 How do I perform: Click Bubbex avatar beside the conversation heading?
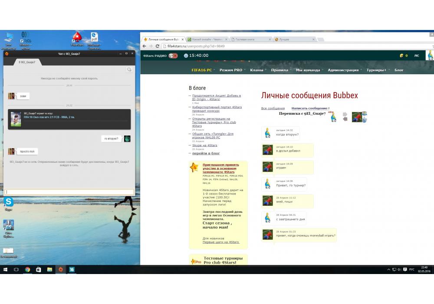pos(333,117)
